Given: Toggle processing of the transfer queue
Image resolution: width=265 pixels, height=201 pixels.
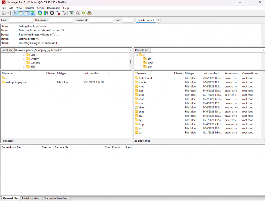Looking at the screenshot, I should 46,13.
